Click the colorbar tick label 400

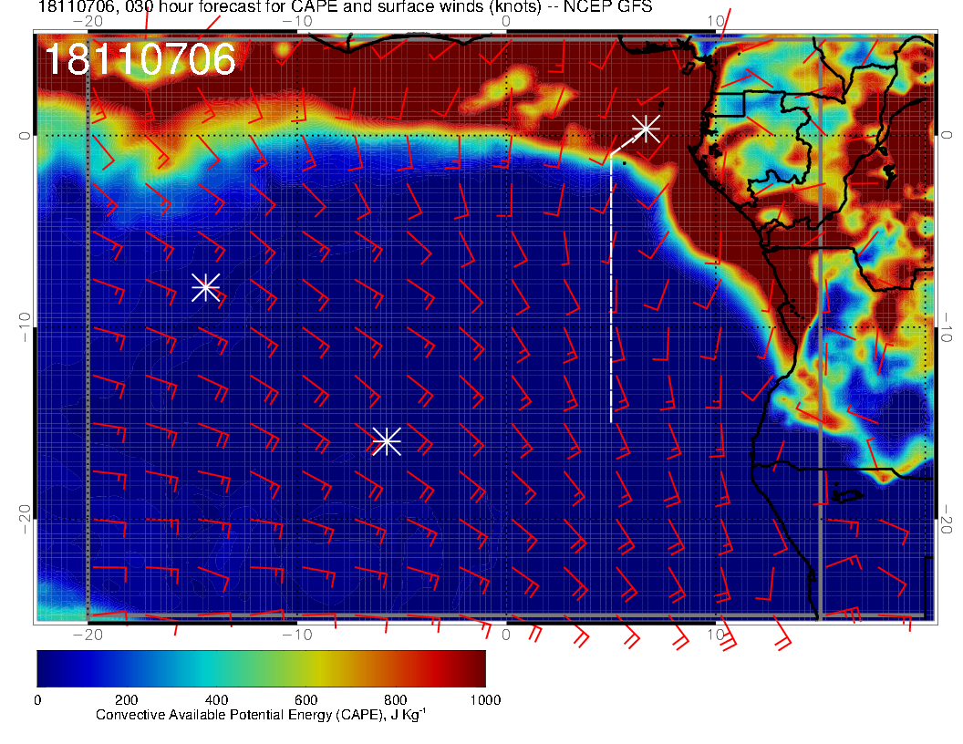[216, 700]
